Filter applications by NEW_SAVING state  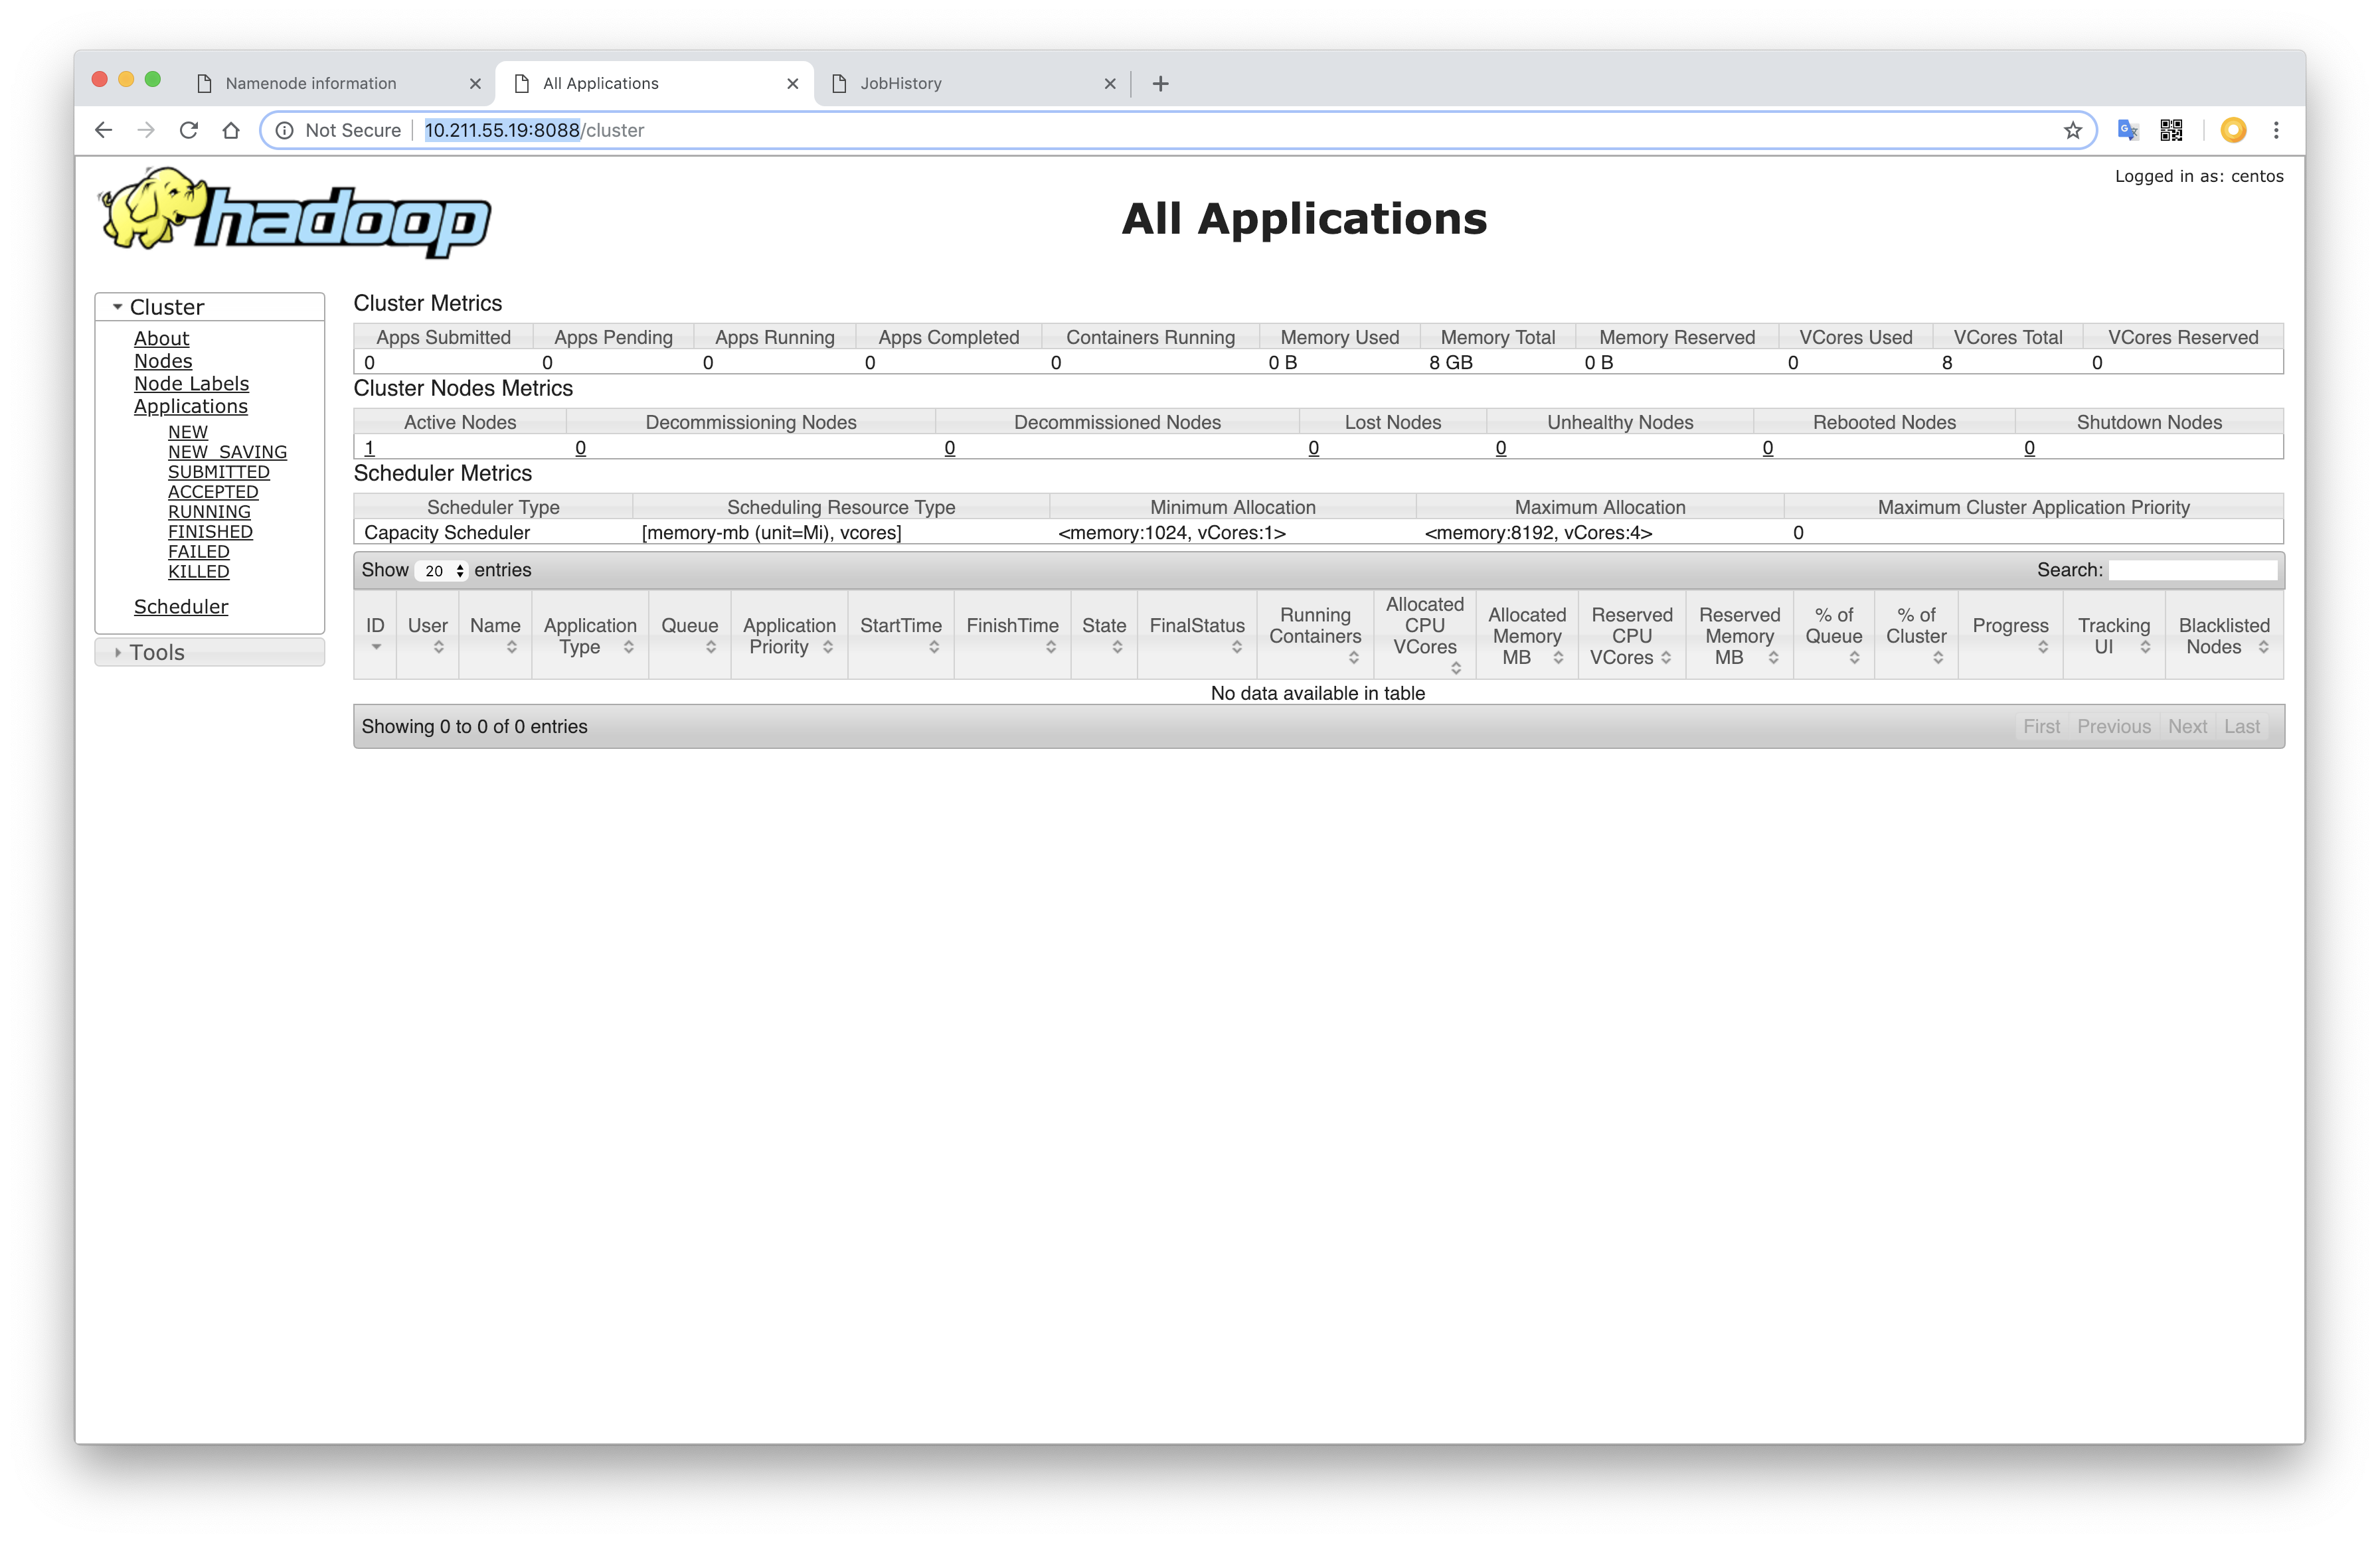coord(227,452)
